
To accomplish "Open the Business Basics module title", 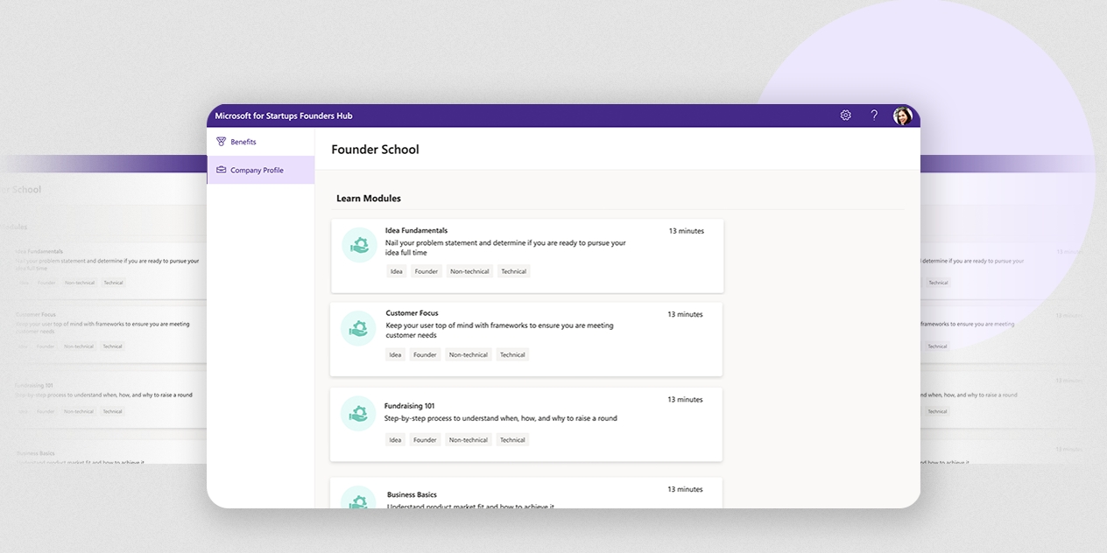I will 412,494.
